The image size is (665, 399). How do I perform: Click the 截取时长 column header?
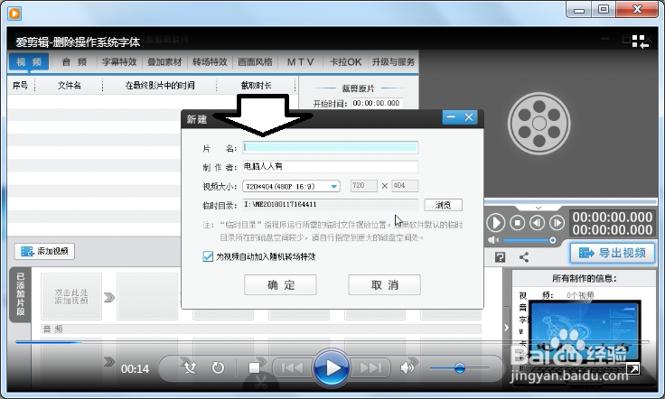pos(257,86)
